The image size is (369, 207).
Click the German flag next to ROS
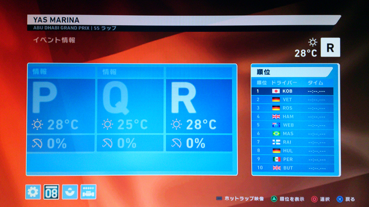[x=276, y=108]
